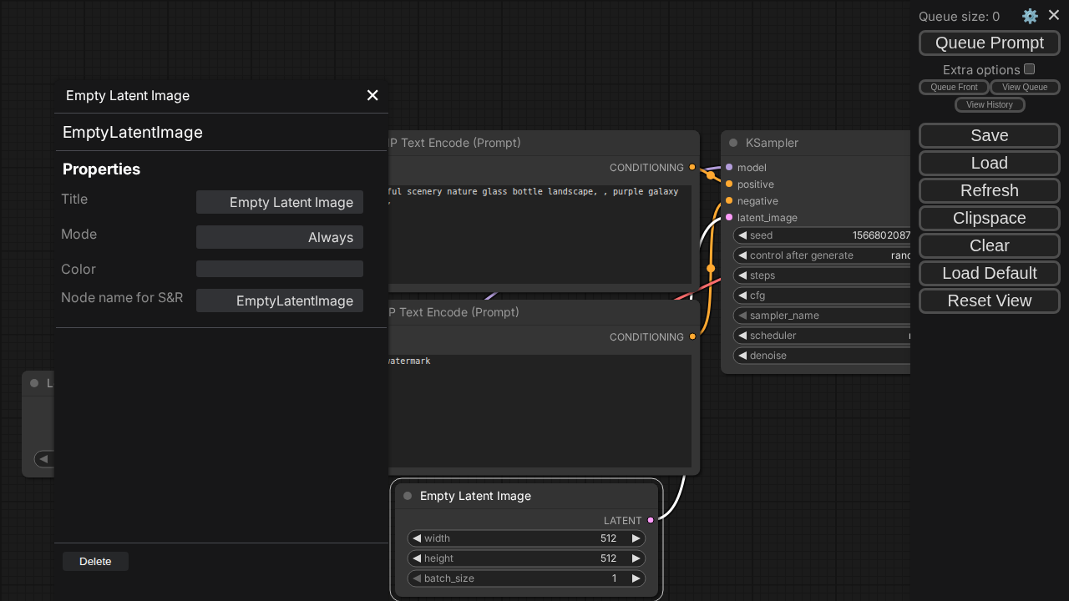The width and height of the screenshot is (1069, 601).
Task: Open settings via the gear icon
Action: click(1030, 16)
